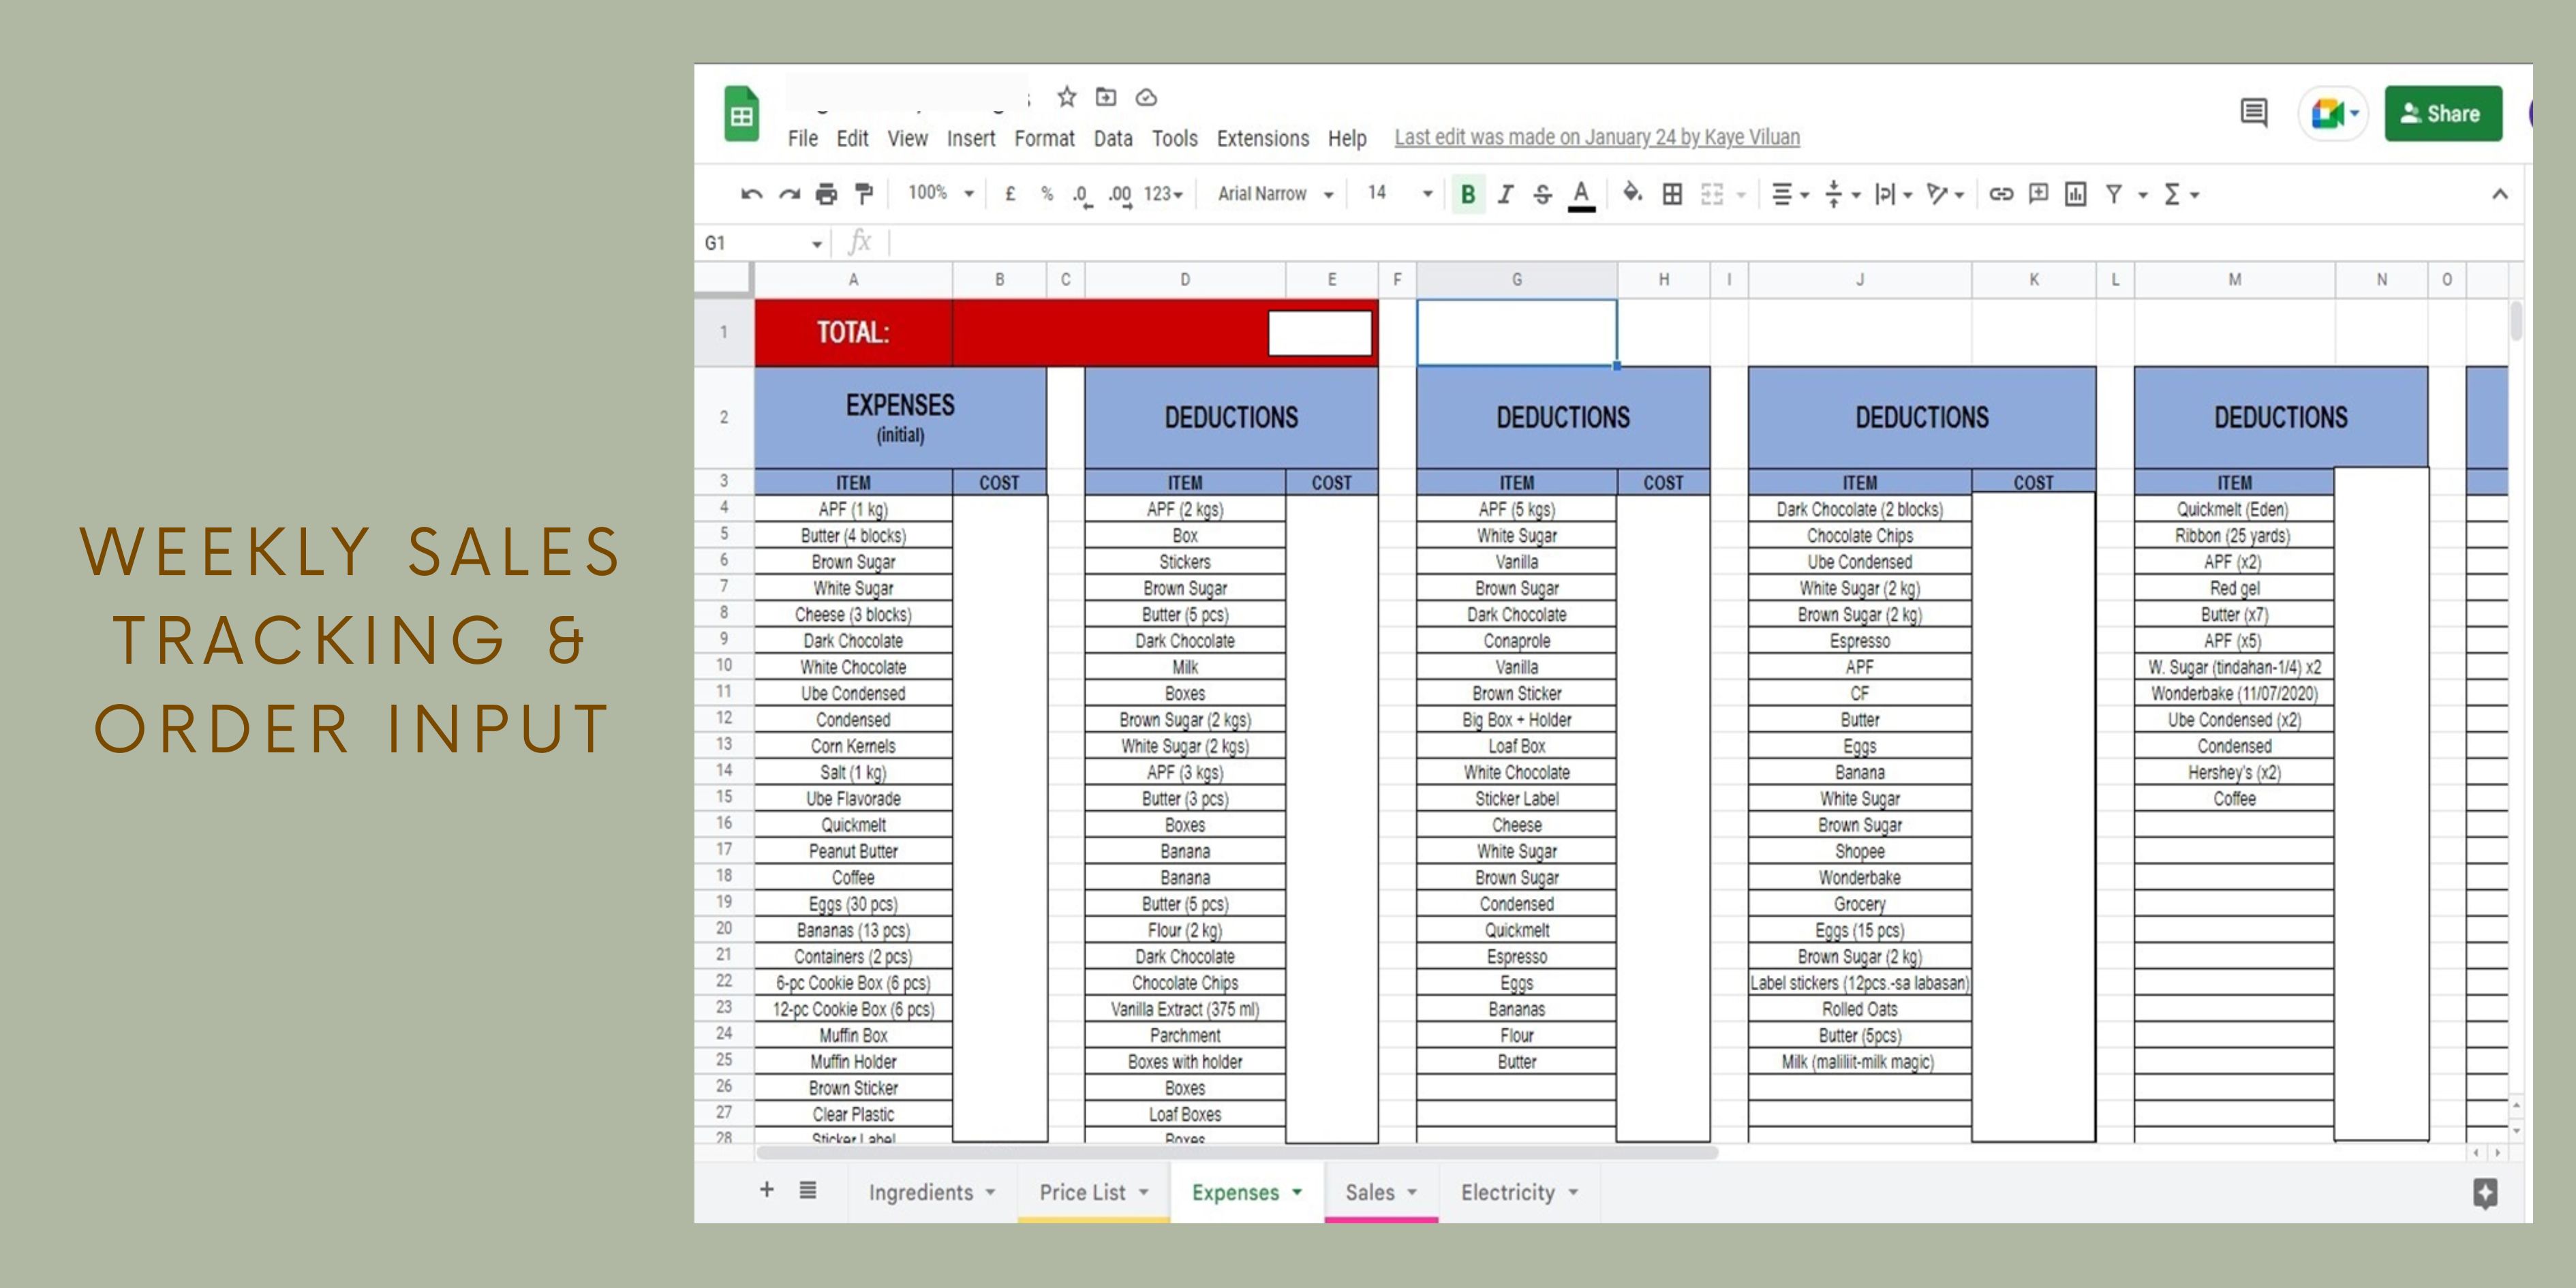
Task: Insert a comment
Action: click(2038, 193)
